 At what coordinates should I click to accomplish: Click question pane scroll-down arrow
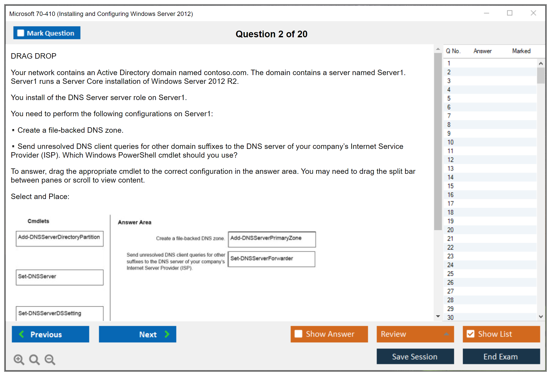[x=438, y=316]
